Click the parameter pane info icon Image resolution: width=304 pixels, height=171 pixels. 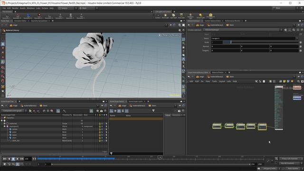[298, 30]
